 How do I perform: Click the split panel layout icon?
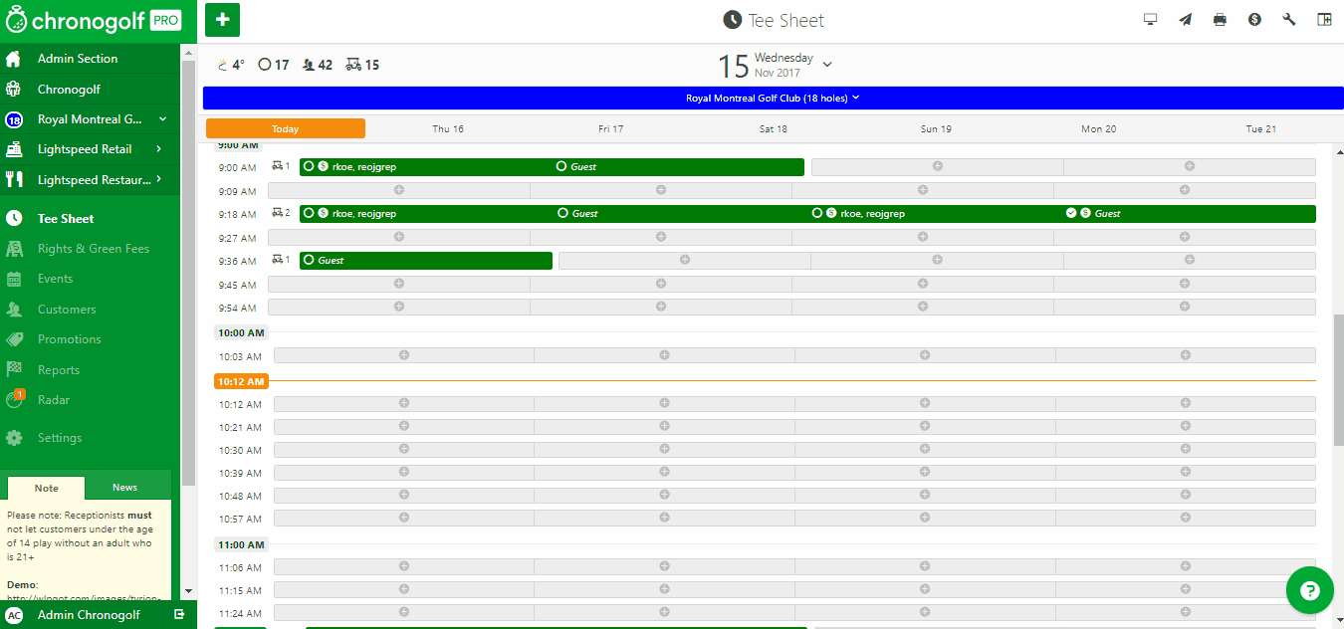[1324, 20]
